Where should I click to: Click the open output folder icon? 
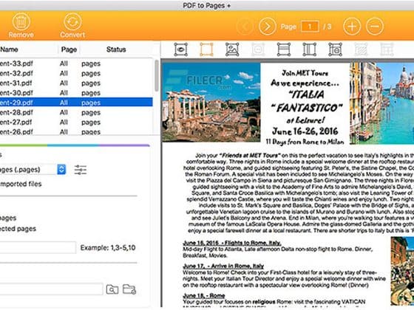pyautogui.click(x=129, y=289)
